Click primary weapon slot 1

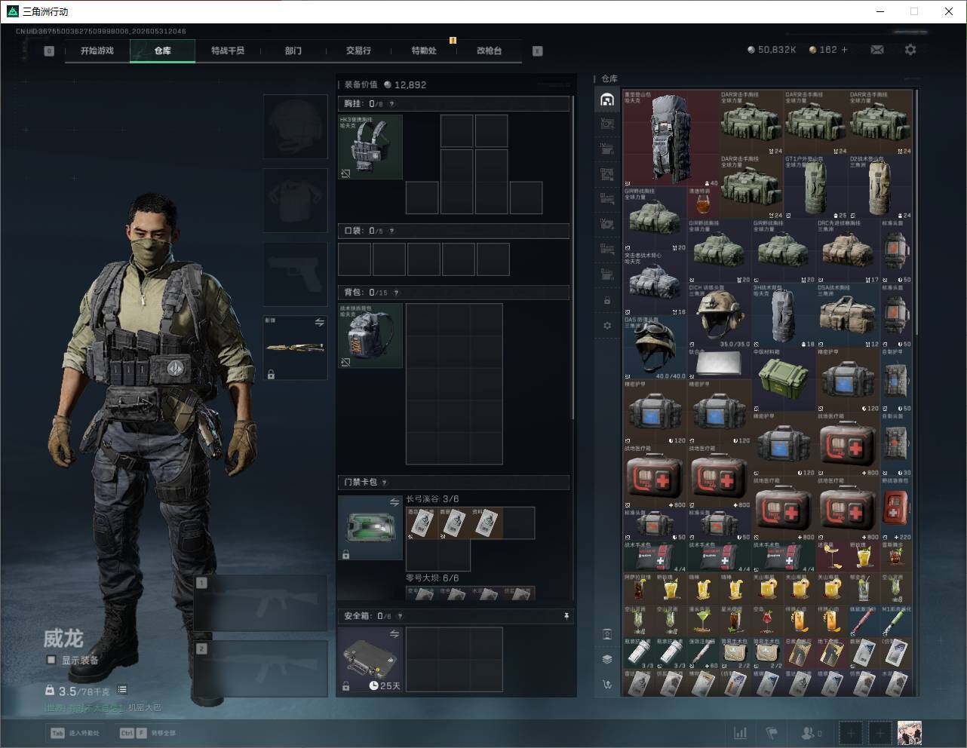point(261,603)
